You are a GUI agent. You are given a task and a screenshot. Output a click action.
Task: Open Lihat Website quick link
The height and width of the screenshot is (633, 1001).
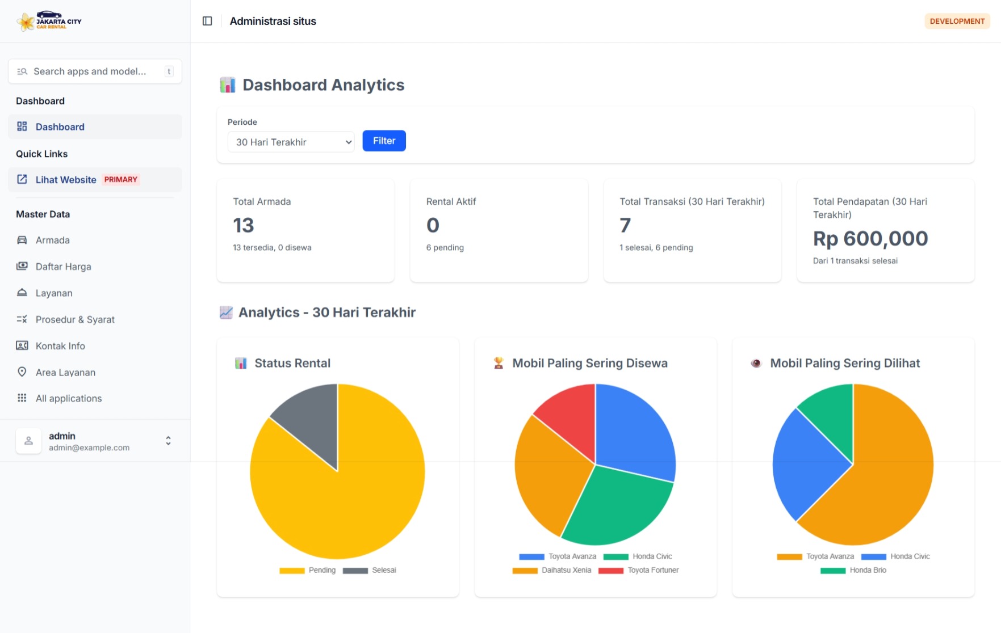point(66,179)
